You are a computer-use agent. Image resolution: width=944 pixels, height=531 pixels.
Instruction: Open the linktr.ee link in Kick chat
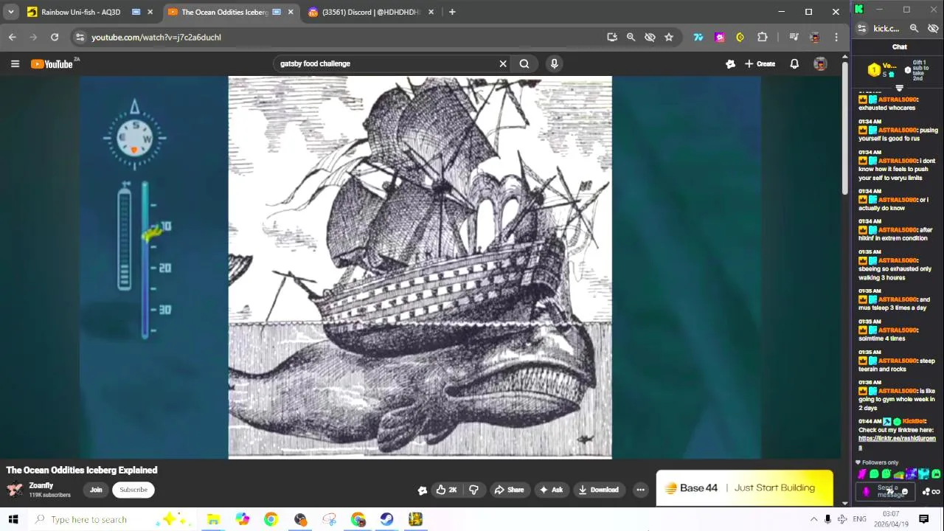pos(897,442)
